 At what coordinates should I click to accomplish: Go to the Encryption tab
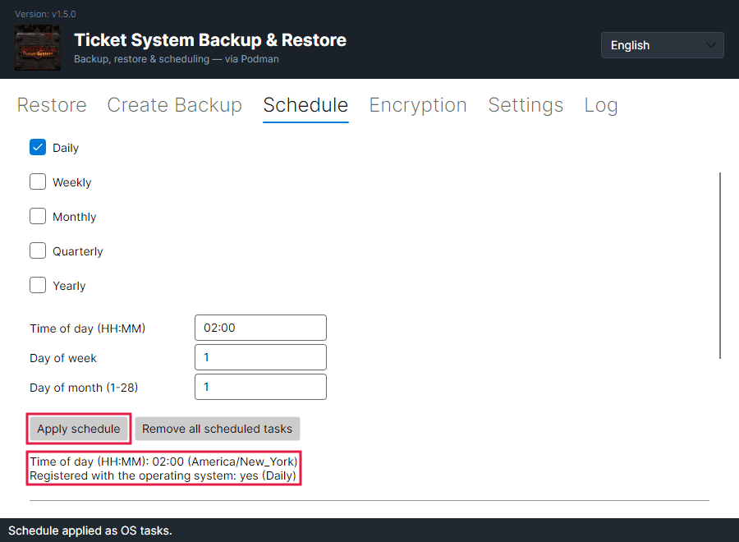click(418, 105)
